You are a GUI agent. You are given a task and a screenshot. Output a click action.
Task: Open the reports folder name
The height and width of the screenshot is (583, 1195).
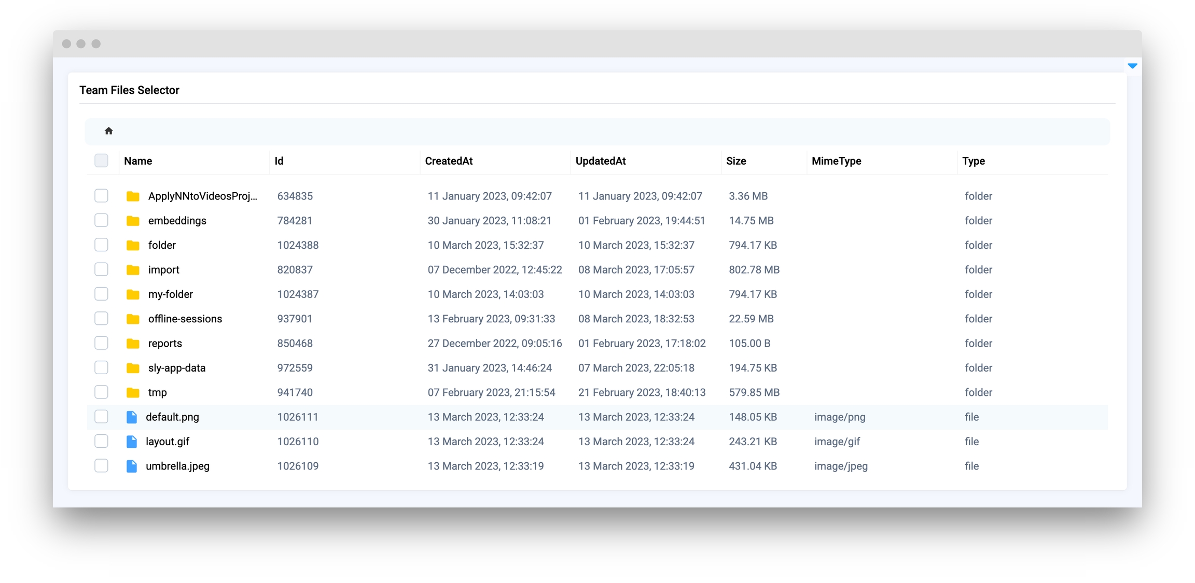pyautogui.click(x=165, y=344)
